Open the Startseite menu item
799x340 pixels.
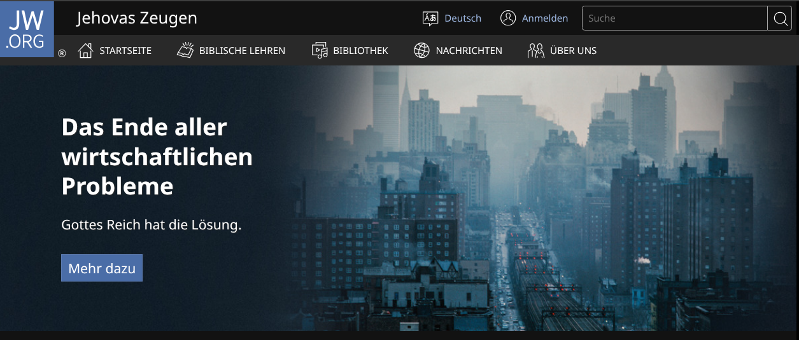(115, 50)
